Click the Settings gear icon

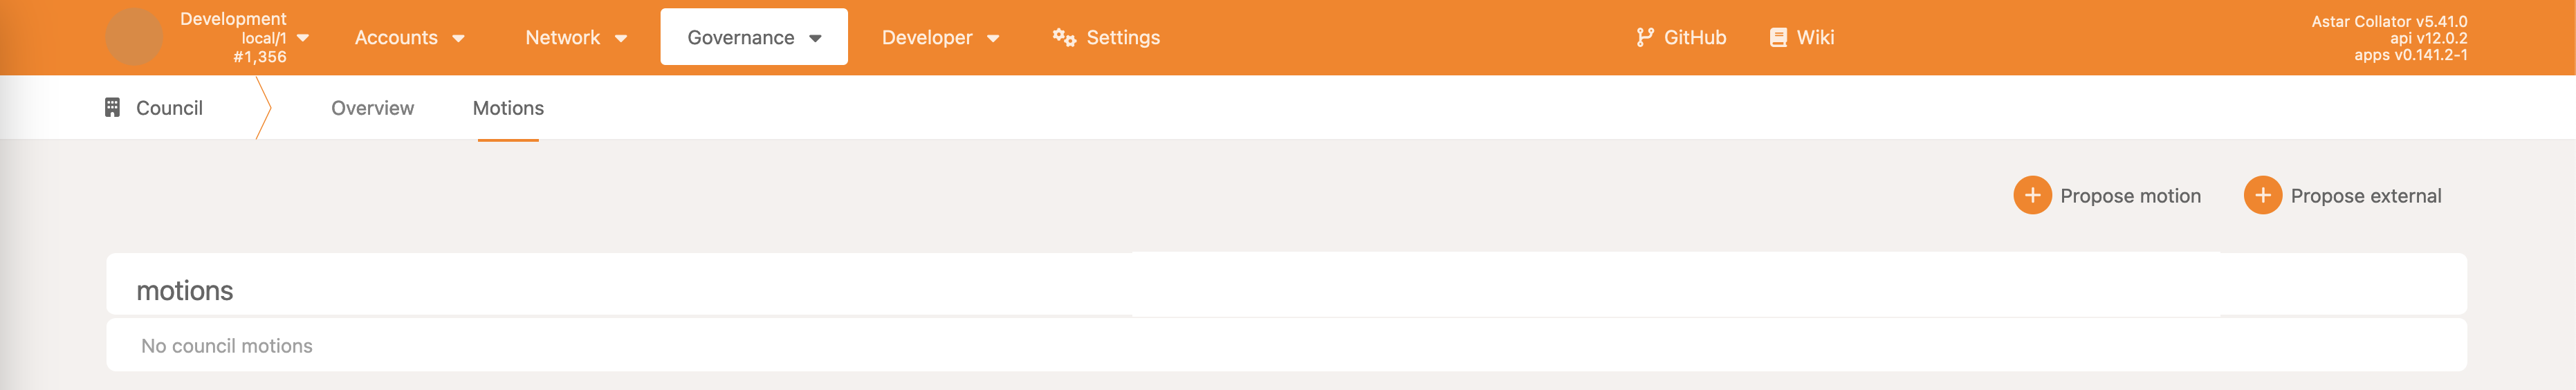1063,38
